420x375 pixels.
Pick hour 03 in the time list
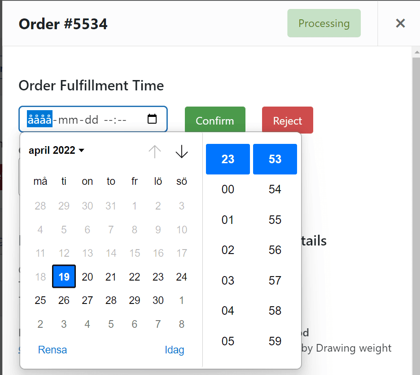tap(227, 280)
